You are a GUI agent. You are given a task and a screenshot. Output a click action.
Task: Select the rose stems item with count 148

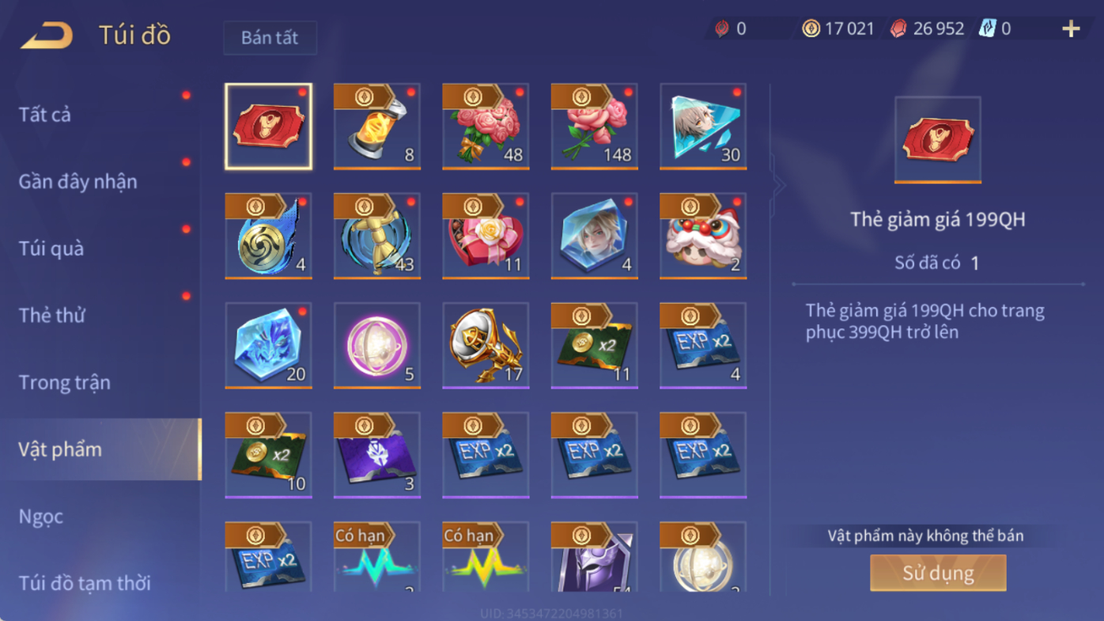[x=594, y=127]
